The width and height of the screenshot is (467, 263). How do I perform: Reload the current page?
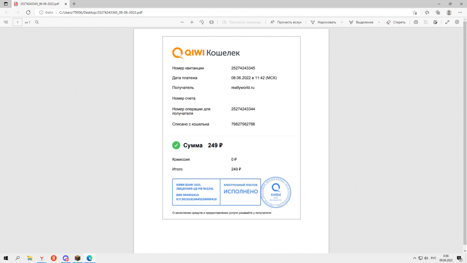[x=28, y=13]
